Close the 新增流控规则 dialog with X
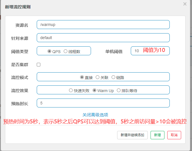 185,4
